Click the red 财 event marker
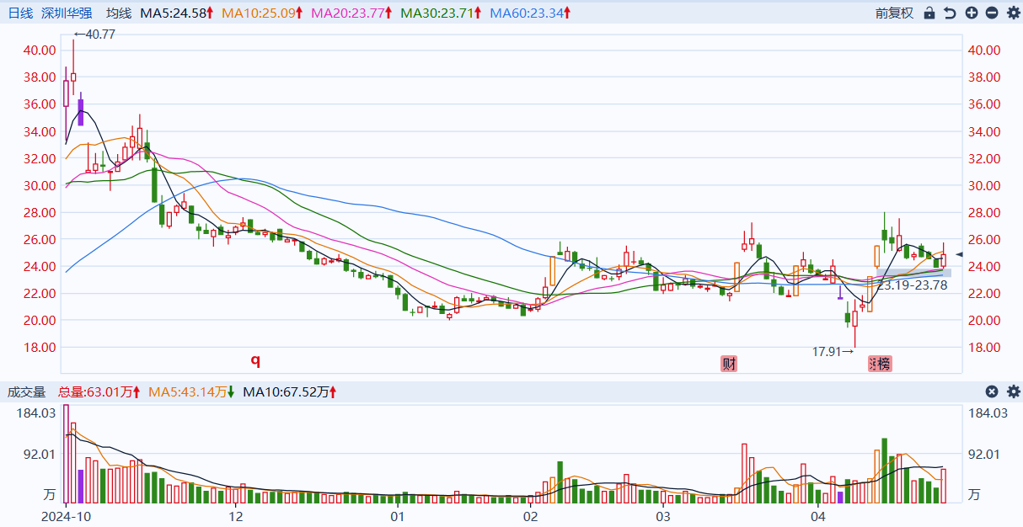The width and height of the screenshot is (1023, 527). coord(729,364)
